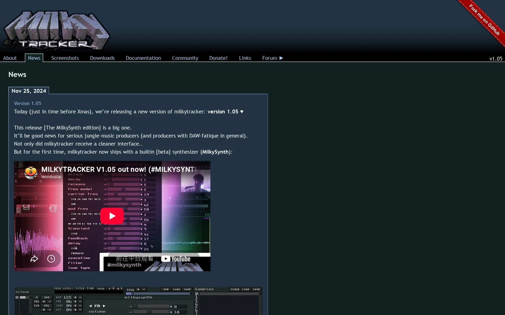Navigate to Documentation
Viewport: 505px width, 315px height.
point(143,58)
